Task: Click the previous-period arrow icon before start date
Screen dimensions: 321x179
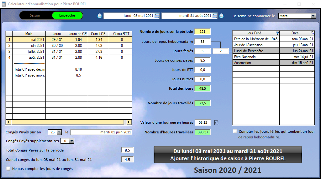Action: point(99,16)
